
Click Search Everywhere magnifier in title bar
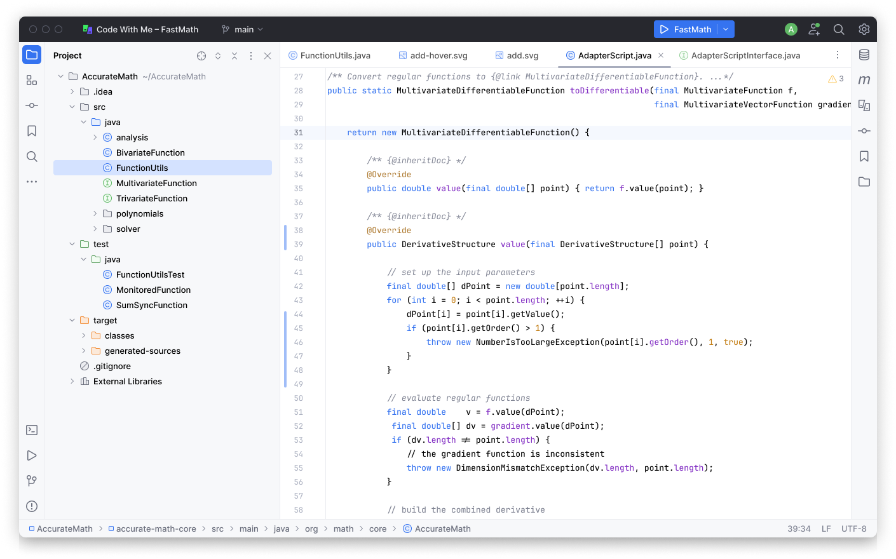click(x=839, y=29)
